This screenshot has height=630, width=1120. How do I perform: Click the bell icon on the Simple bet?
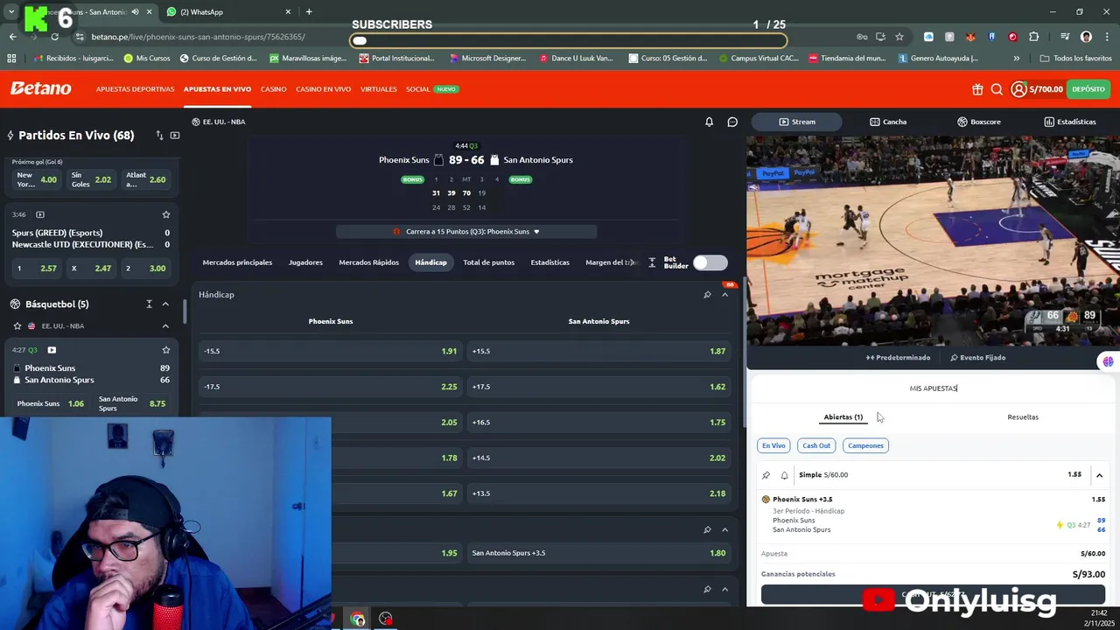[784, 475]
